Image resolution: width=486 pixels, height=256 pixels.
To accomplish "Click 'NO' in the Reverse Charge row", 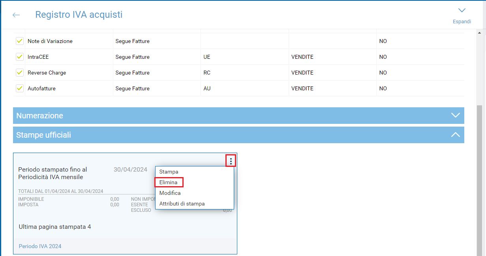I will pyautogui.click(x=383, y=73).
